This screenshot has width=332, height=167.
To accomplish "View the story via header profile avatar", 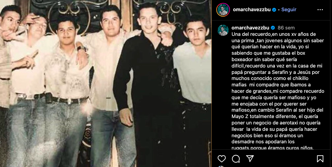I will coord(223,10).
